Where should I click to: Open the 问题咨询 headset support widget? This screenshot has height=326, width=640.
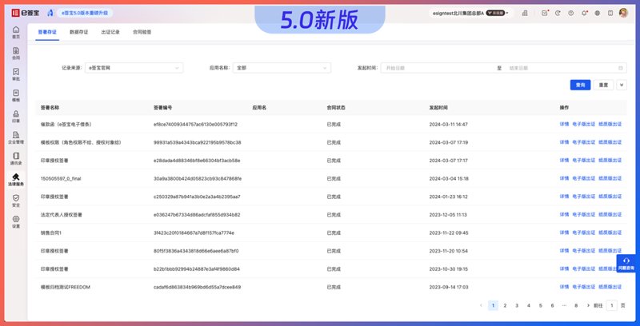(x=626, y=264)
